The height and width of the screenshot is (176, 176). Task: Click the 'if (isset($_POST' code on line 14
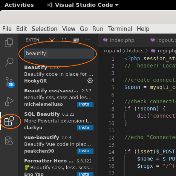coord(150,152)
